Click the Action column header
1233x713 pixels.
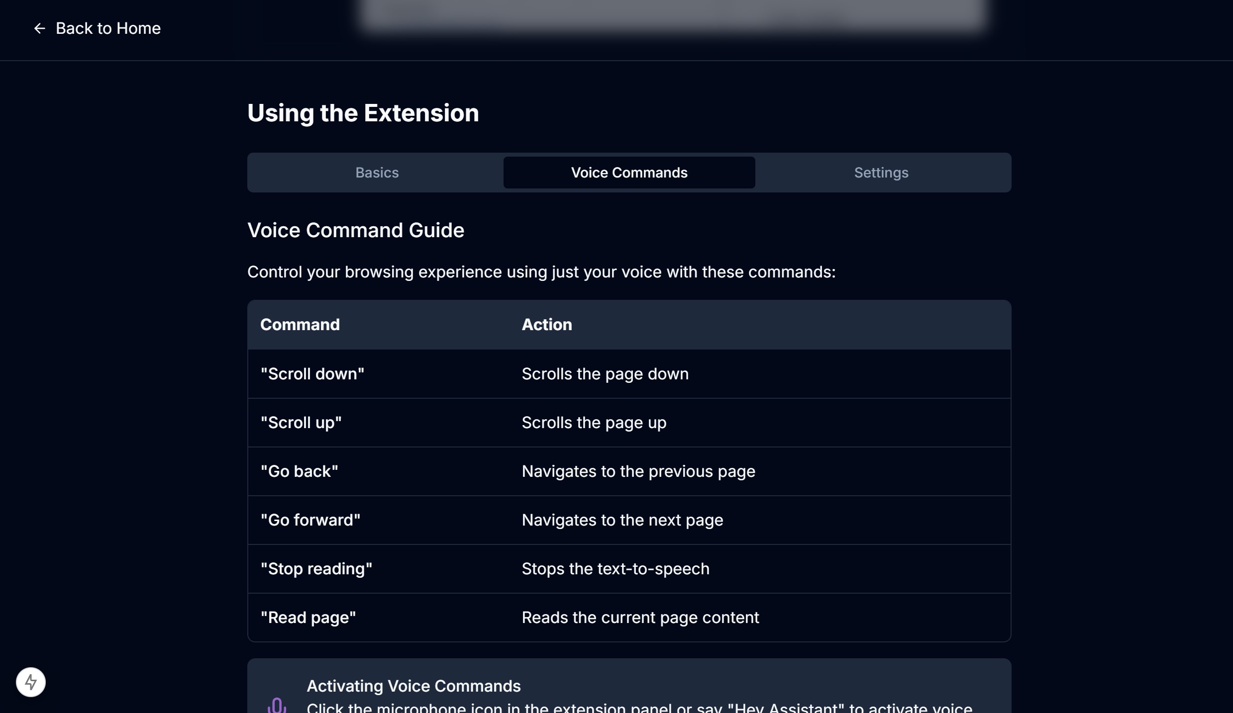tap(546, 325)
